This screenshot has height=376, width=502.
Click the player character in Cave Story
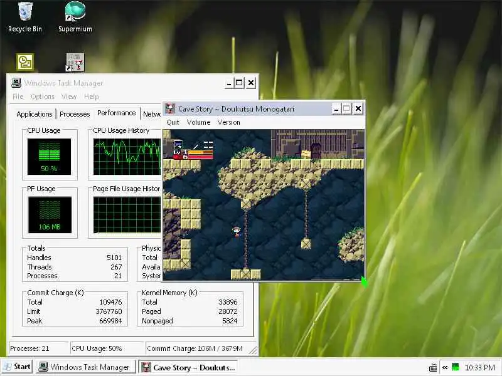click(237, 232)
